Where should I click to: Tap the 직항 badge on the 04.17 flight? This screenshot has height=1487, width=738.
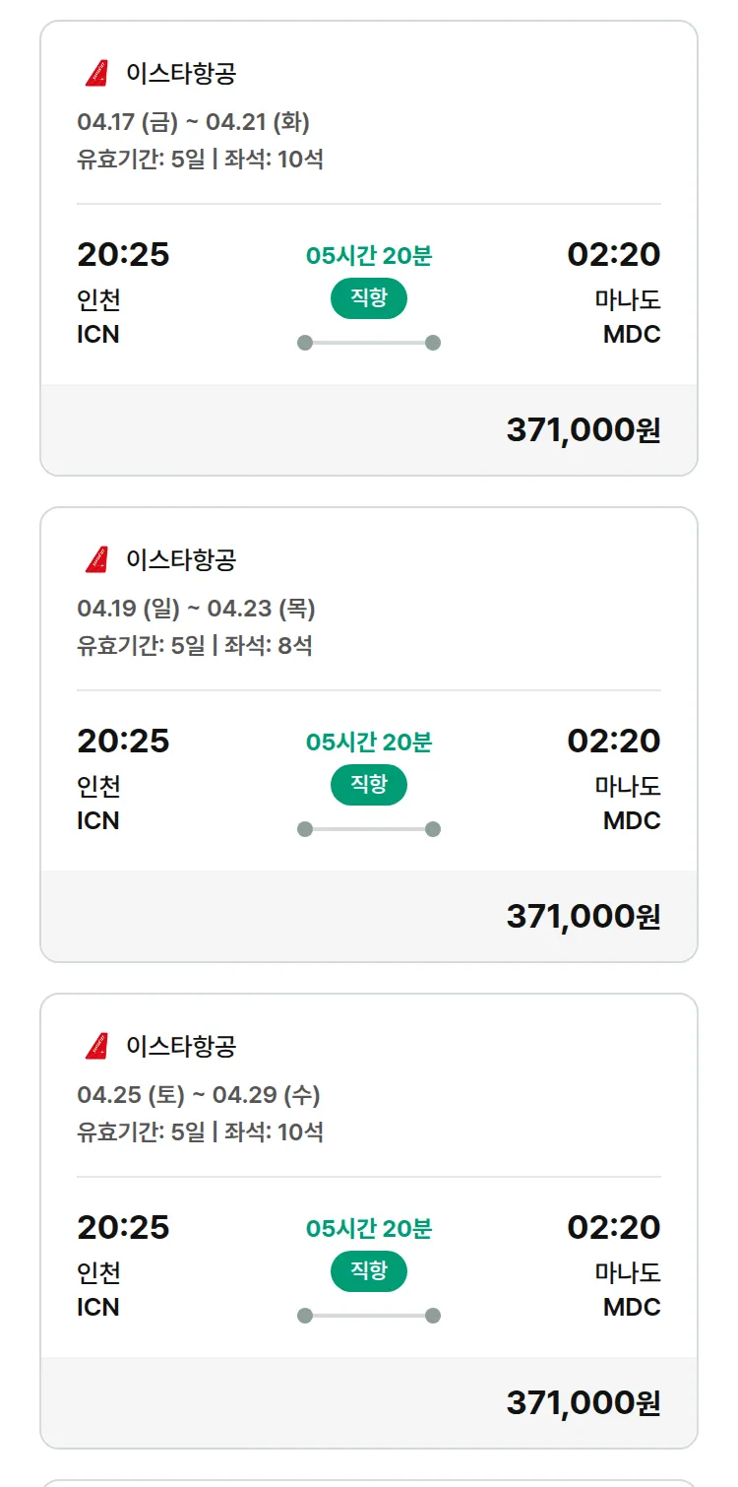[x=369, y=298]
